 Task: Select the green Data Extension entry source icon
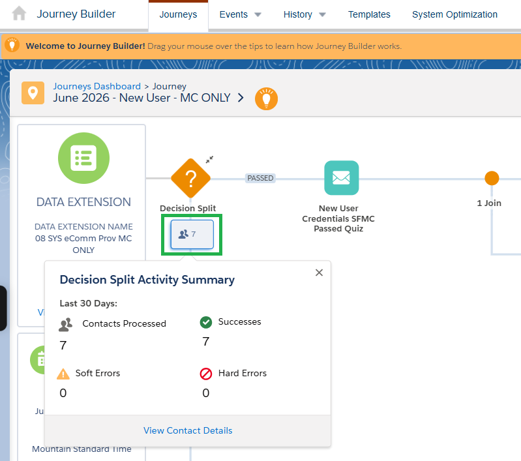coord(83,158)
